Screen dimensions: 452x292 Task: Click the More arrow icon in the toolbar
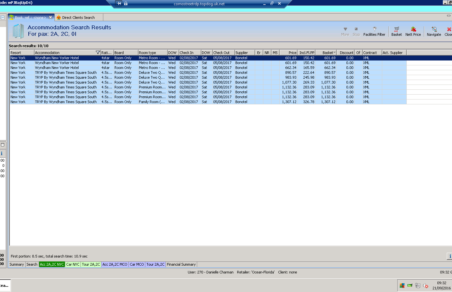pos(345,29)
